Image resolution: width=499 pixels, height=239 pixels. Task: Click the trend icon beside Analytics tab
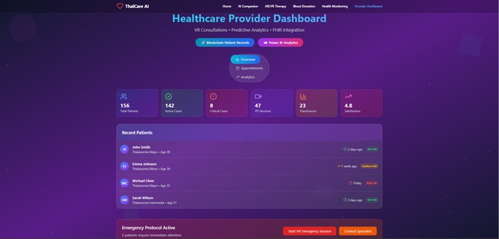point(237,77)
